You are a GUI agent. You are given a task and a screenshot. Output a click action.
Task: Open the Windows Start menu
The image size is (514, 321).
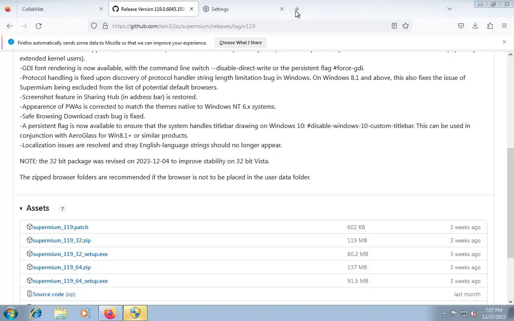coord(10,313)
